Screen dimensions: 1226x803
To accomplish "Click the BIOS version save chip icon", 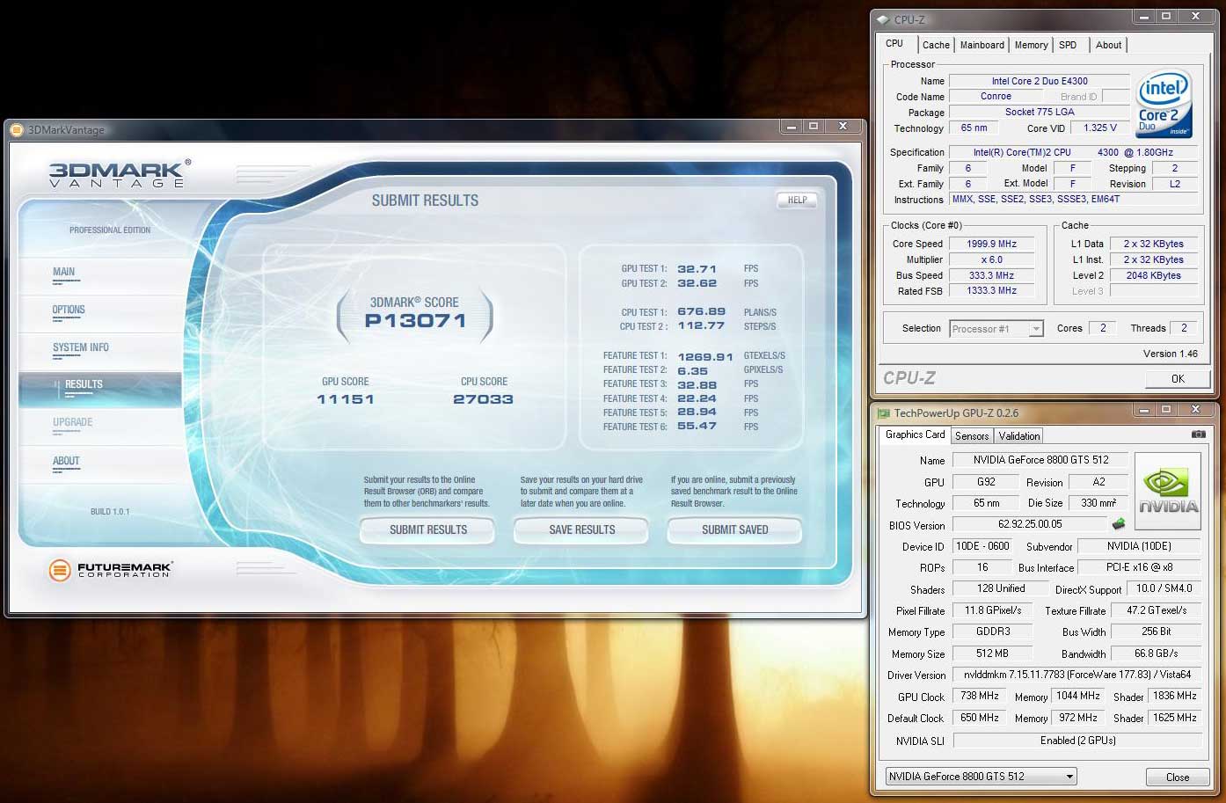I will [x=1119, y=524].
